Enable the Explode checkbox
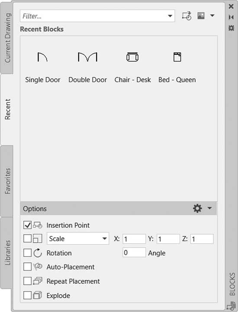This screenshot has width=238, height=312. 27,295
